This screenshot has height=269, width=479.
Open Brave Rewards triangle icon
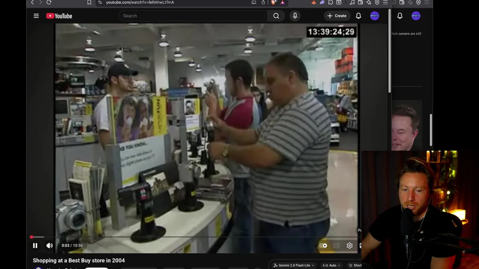point(282,2)
